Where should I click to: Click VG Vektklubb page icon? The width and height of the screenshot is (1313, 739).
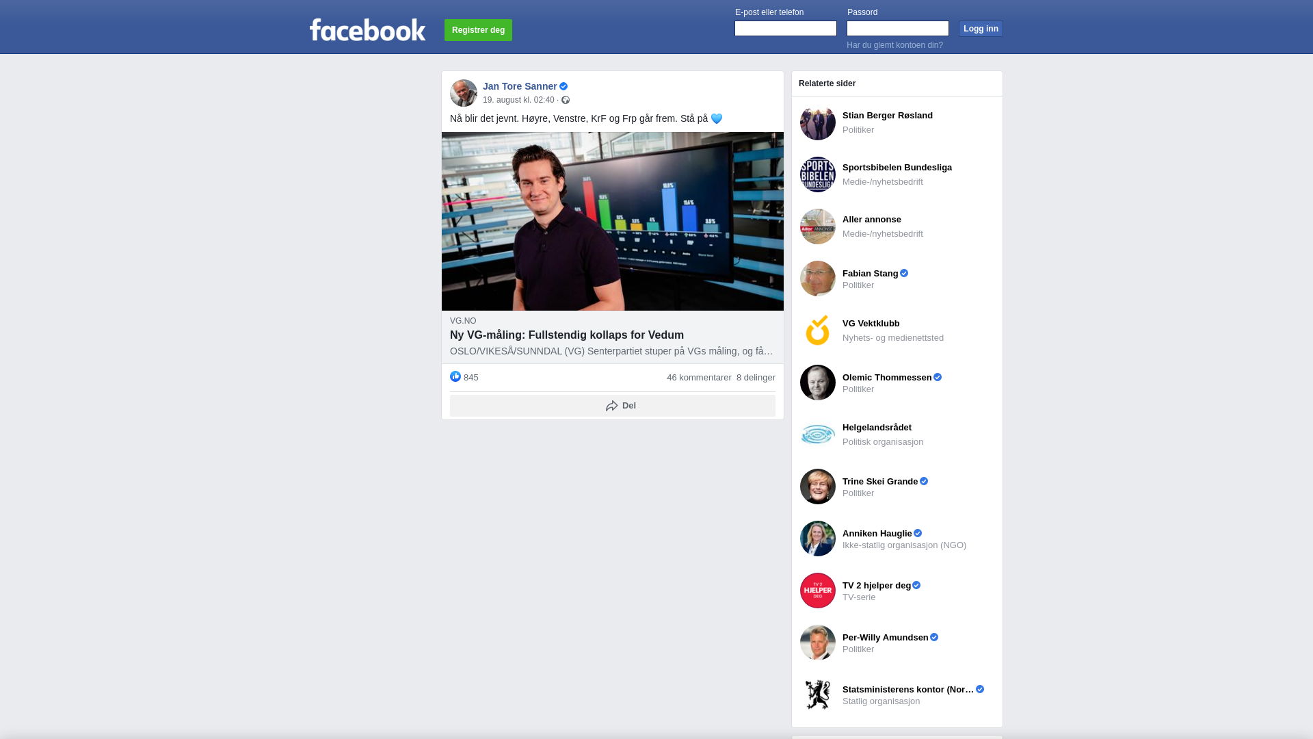point(818,330)
